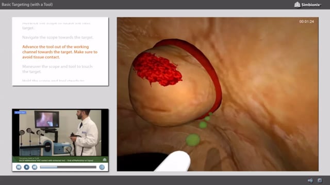Click the white tool tip in the endoscope view

pyautogui.click(x=174, y=161)
